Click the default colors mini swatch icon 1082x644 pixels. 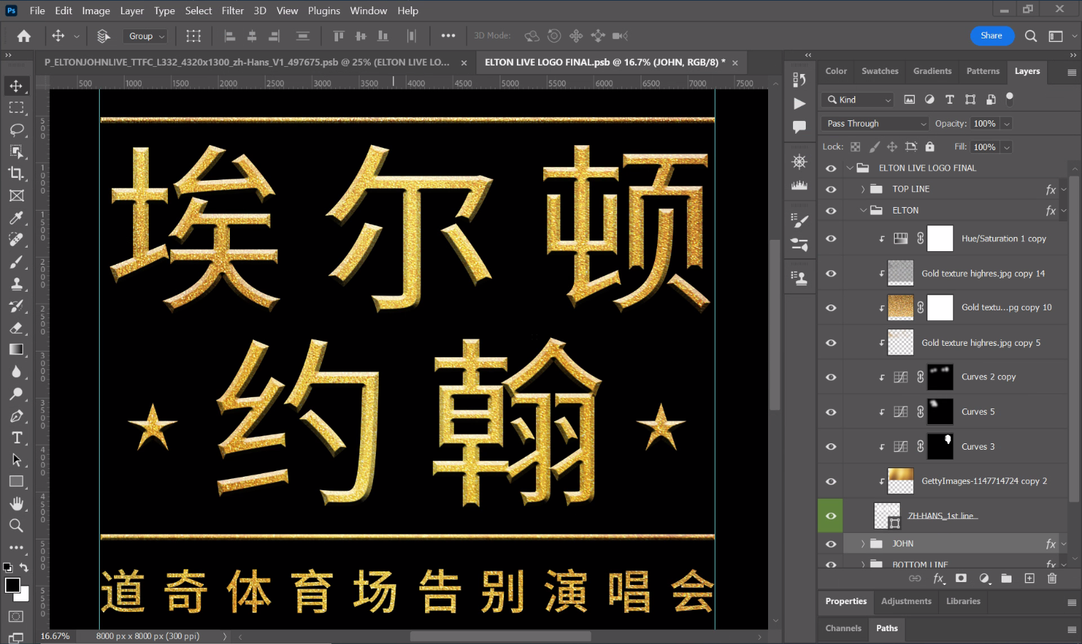pyautogui.click(x=8, y=568)
